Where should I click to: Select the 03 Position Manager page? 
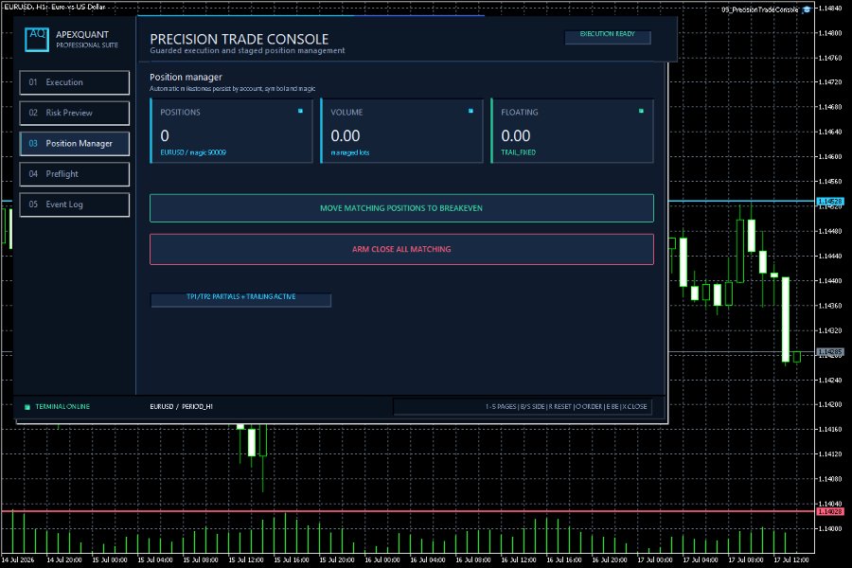pyautogui.click(x=75, y=144)
